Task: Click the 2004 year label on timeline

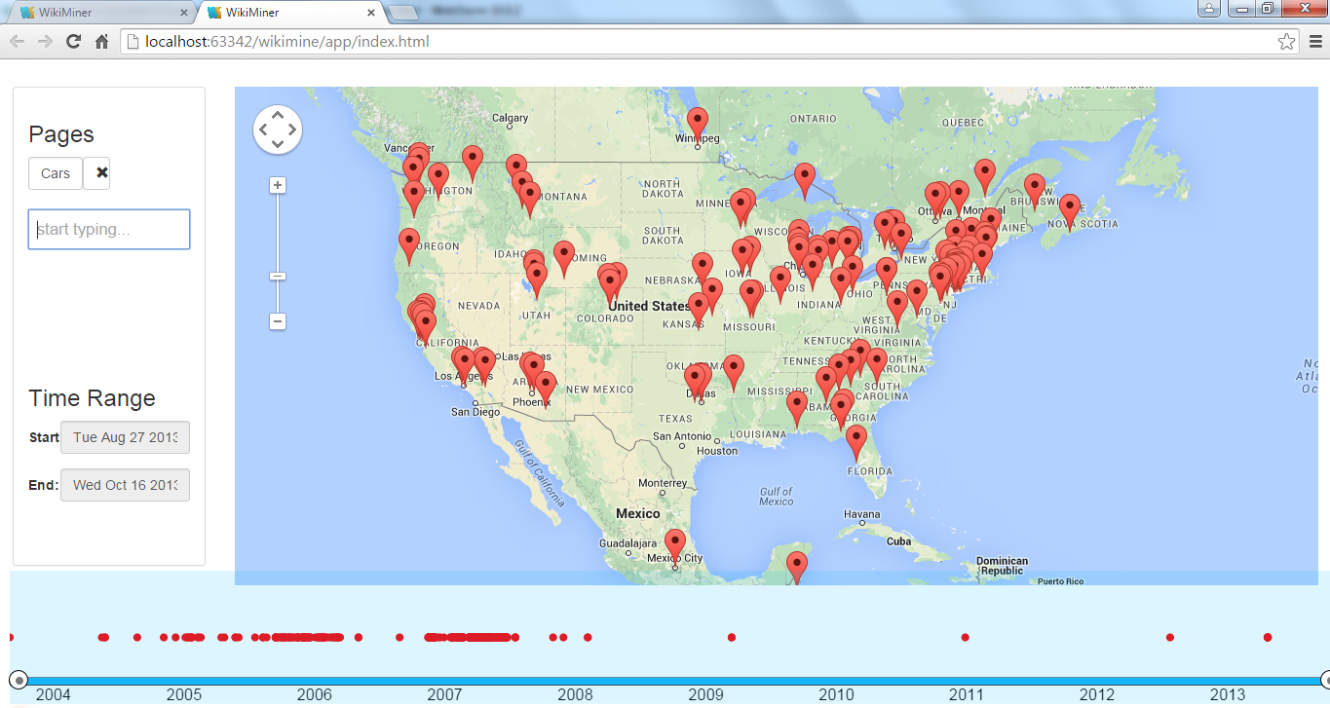Action: coord(54,694)
